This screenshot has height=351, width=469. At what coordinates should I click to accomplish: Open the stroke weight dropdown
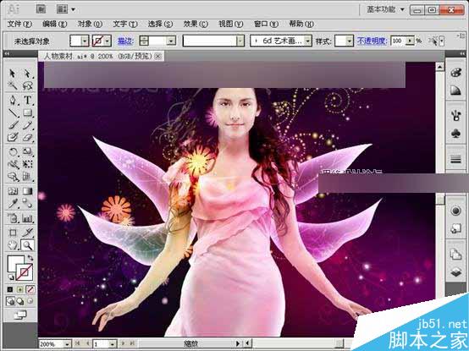pyautogui.click(x=171, y=41)
